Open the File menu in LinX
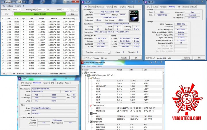Screen dimensions: 207x130 [3, 6]
